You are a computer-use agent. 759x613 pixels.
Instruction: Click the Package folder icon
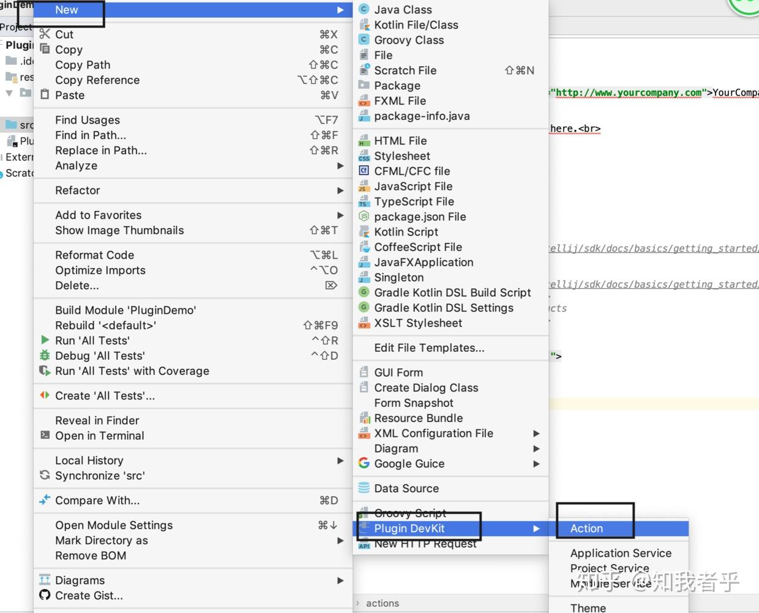coord(364,85)
